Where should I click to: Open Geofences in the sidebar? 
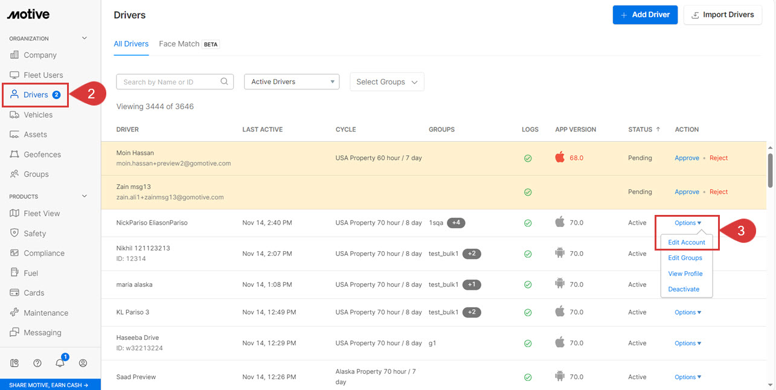click(36, 155)
